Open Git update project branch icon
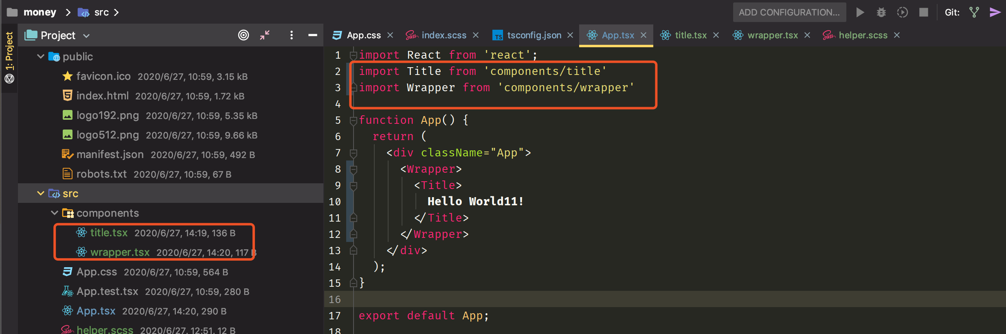Screen dimensions: 1006x334 click(974, 12)
